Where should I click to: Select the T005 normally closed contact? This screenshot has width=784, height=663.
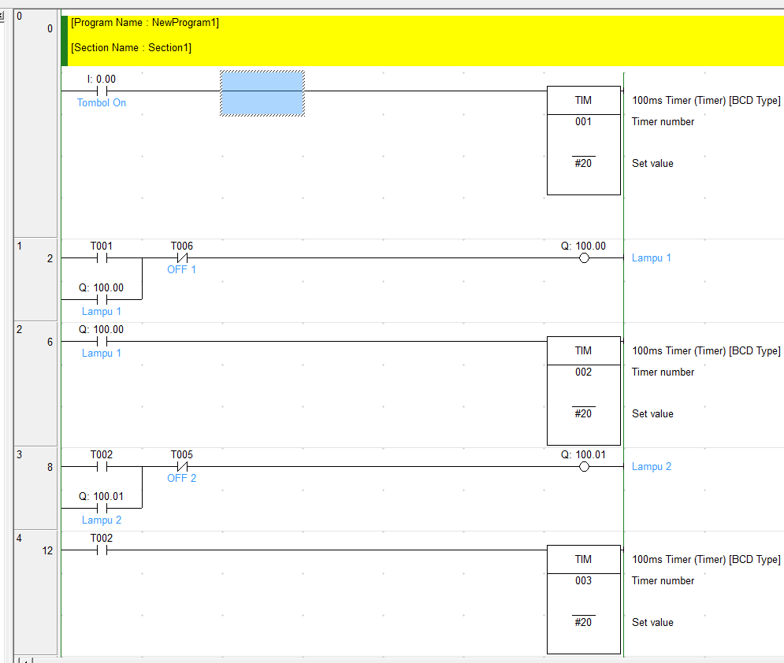point(182,467)
